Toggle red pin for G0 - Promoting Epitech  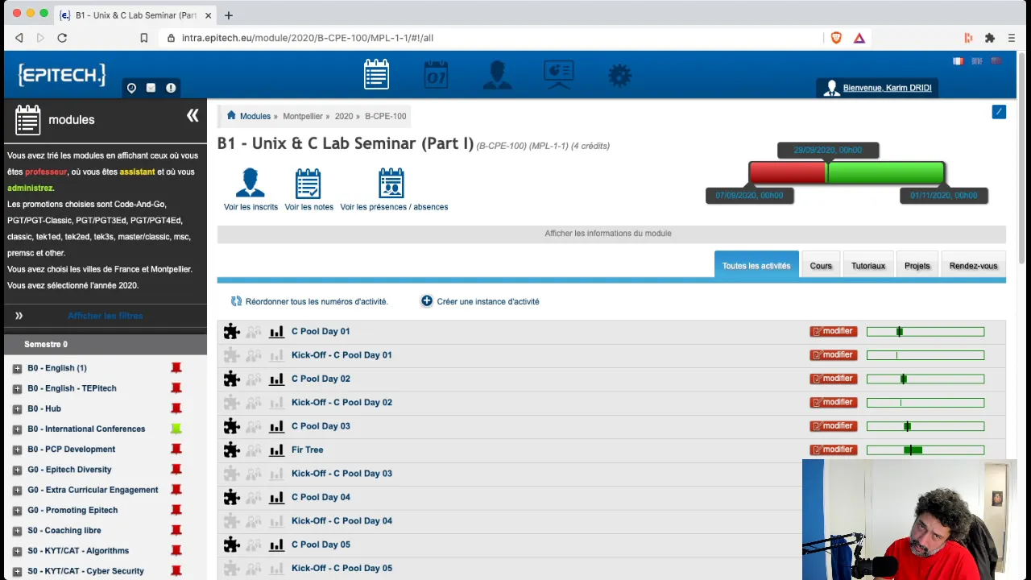pyautogui.click(x=176, y=510)
